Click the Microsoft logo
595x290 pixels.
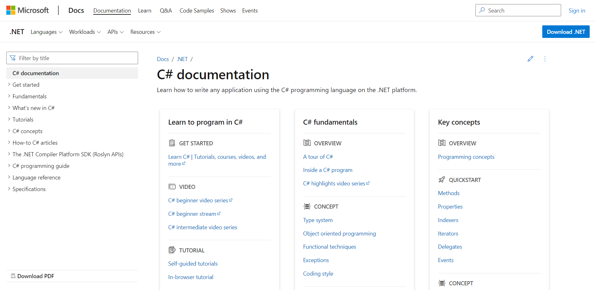(x=28, y=10)
